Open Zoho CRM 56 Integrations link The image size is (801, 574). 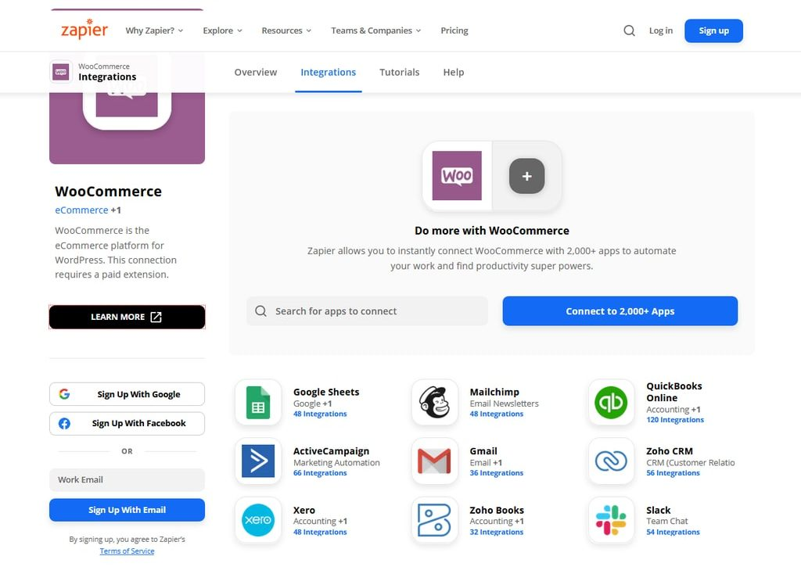point(673,473)
